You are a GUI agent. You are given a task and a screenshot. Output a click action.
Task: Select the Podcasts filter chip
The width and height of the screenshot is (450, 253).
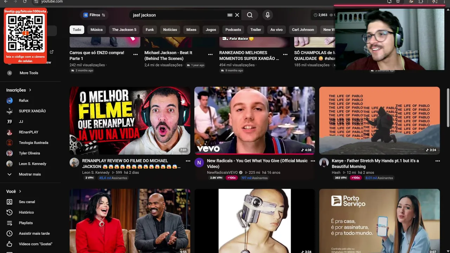pos(233,30)
